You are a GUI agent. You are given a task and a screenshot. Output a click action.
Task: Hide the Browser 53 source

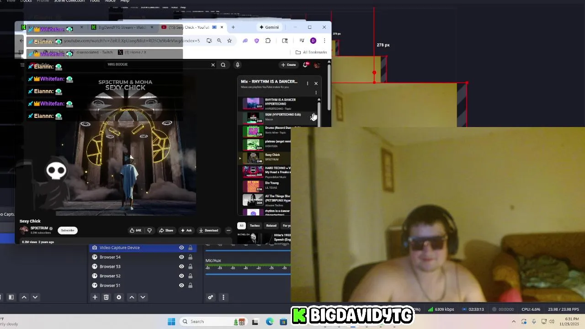pyautogui.click(x=181, y=266)
